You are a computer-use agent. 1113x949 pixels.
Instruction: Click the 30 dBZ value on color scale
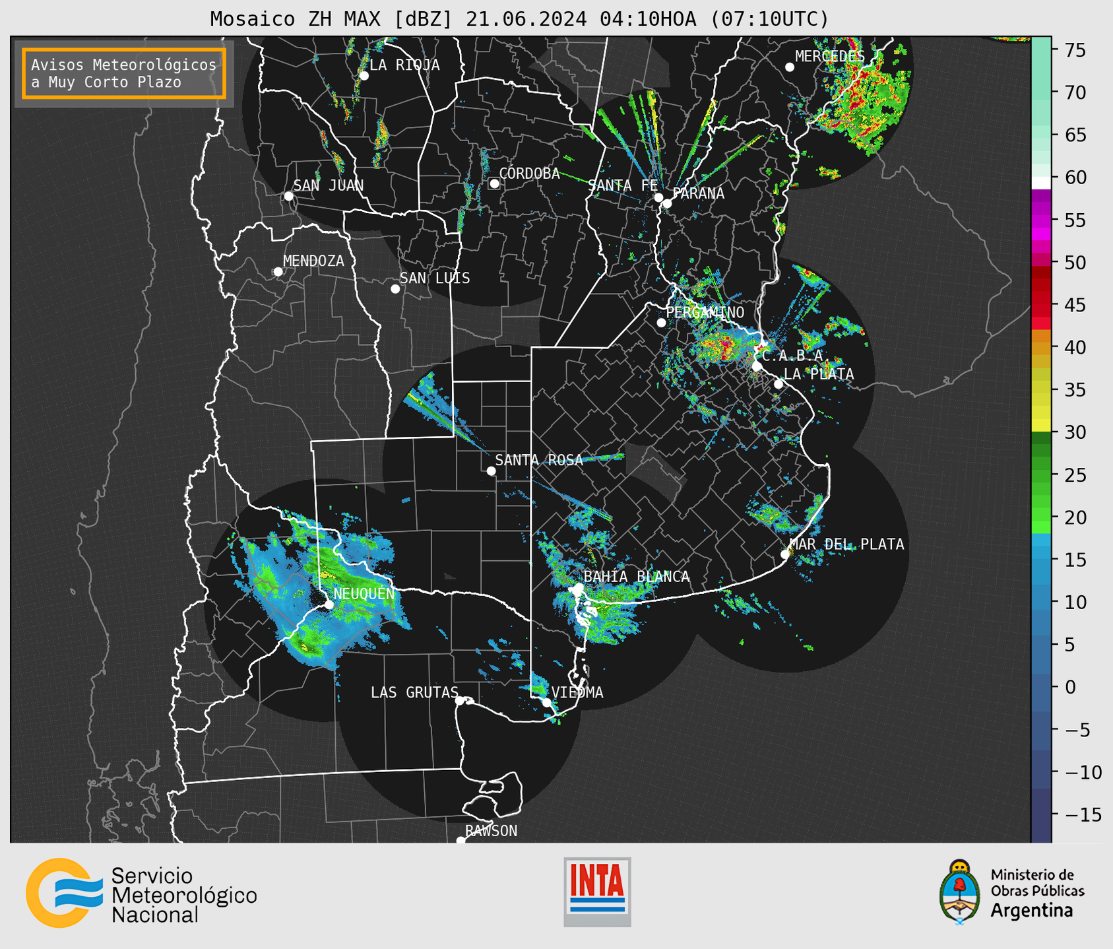click(1075, 432)
